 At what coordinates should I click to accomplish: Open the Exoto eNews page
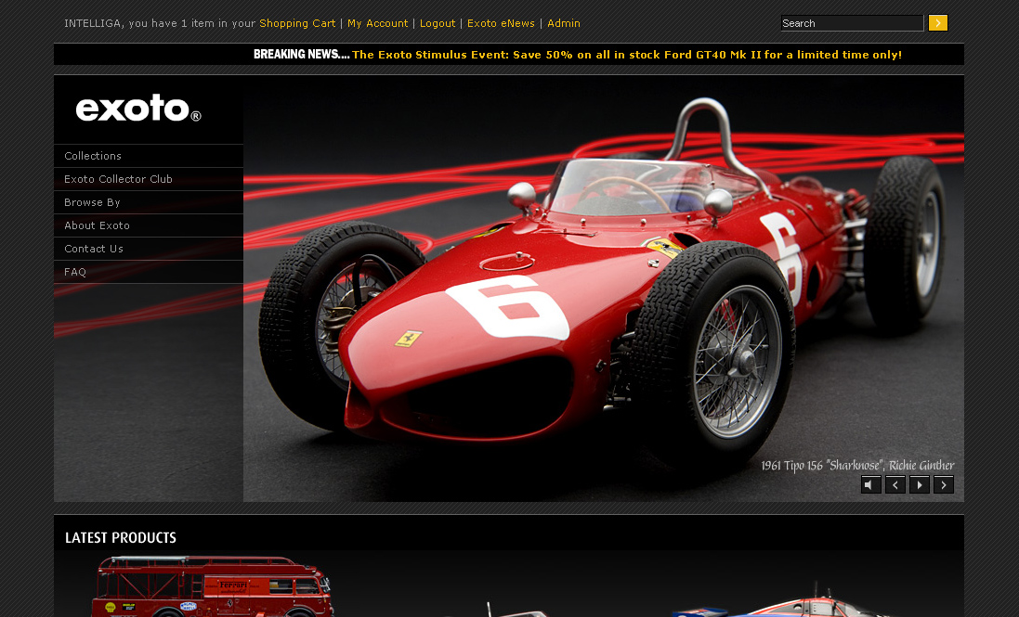pos(501,23)
